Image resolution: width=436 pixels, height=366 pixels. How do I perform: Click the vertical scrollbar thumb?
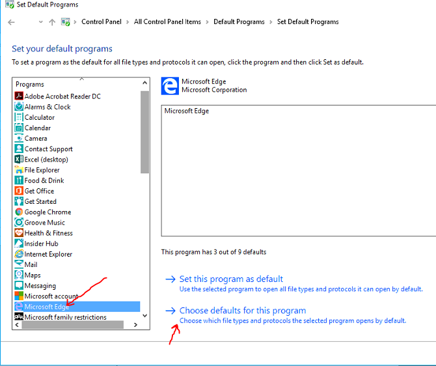click(144, 132)
